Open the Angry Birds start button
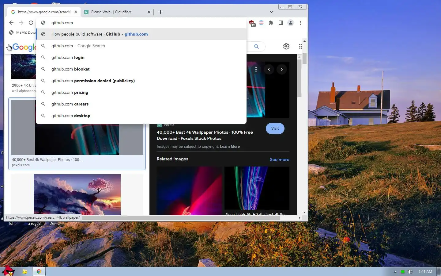 coord(8,271)
